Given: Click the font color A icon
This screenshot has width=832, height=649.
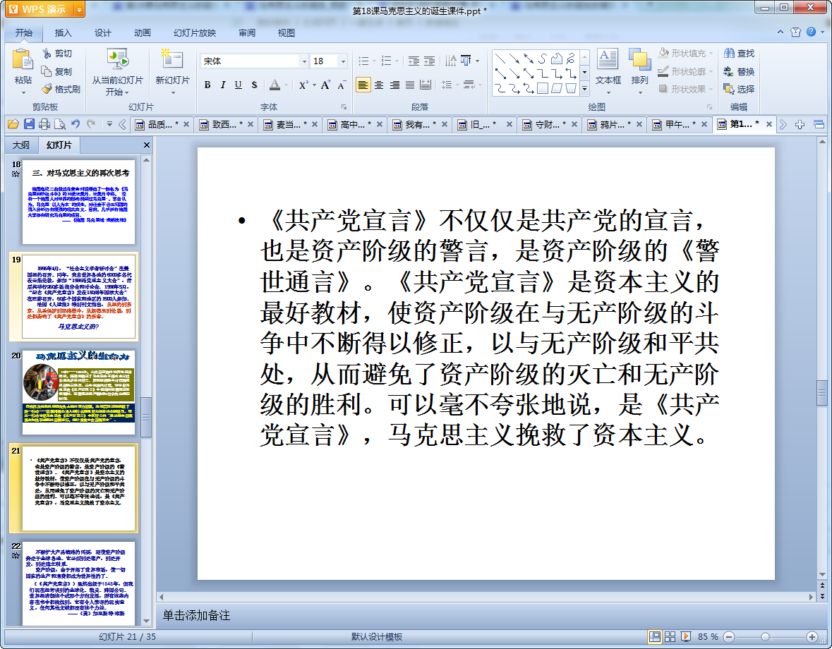Looking at the screenshot, I should tap(275, 85).
